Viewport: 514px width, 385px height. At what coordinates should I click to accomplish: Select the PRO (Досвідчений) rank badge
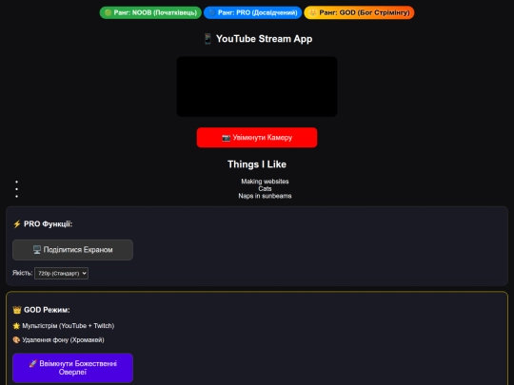(x=253, y=12)
